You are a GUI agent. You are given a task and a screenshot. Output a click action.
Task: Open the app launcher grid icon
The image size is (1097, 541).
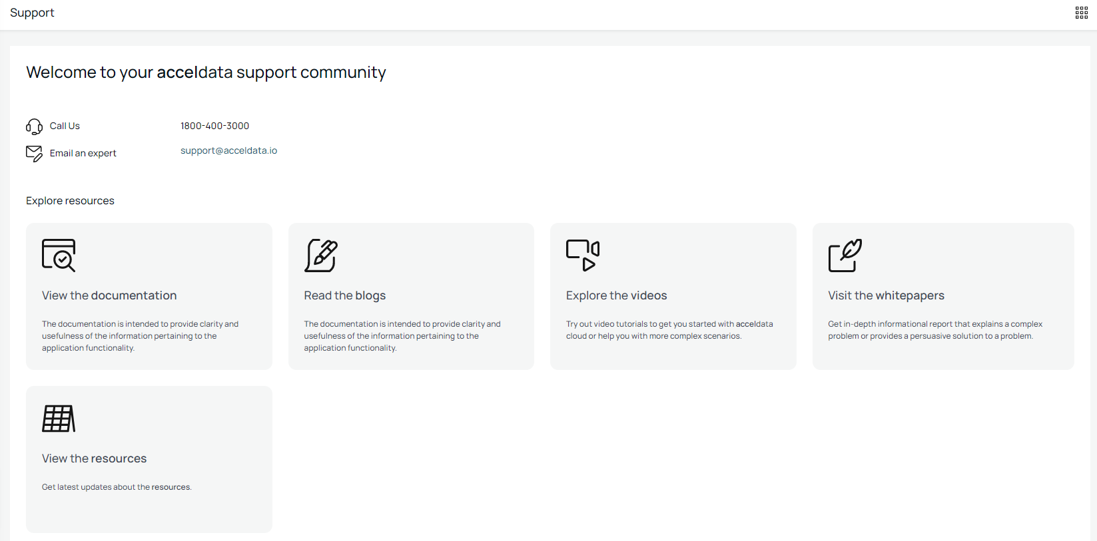point(1082,13)
